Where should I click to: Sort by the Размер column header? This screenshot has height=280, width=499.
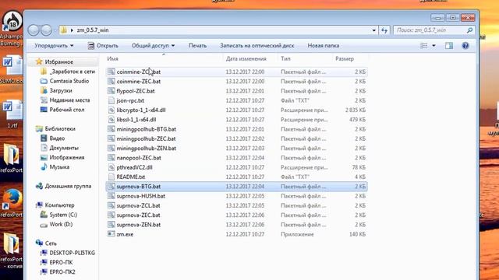350,59
